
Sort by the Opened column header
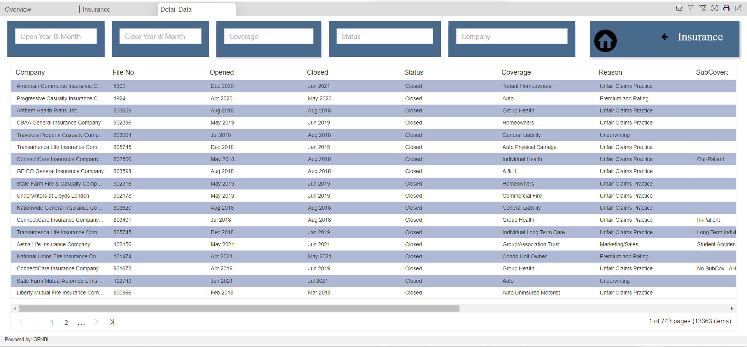point(222,72)
